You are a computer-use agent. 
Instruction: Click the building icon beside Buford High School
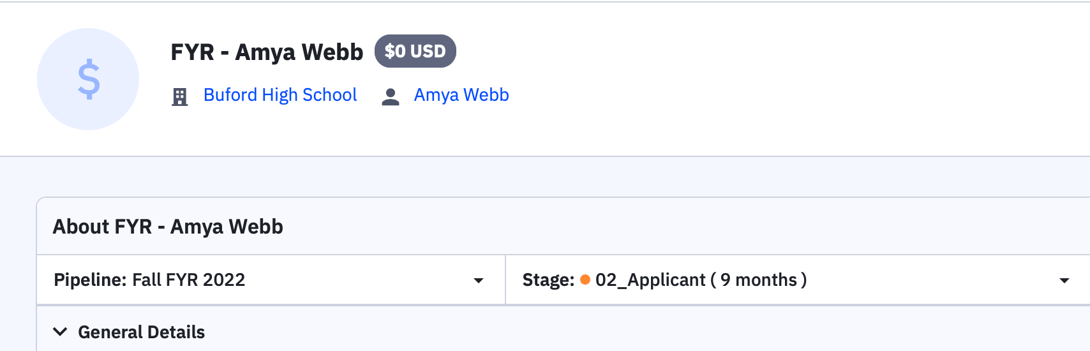click(180, 96)
